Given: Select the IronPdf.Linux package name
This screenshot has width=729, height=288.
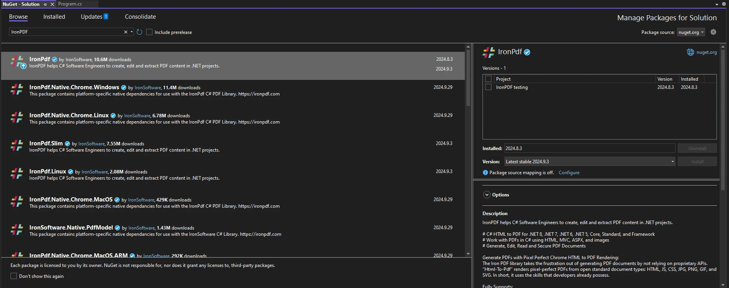Looking at the screenshot, I should click(x=48, y=171).
